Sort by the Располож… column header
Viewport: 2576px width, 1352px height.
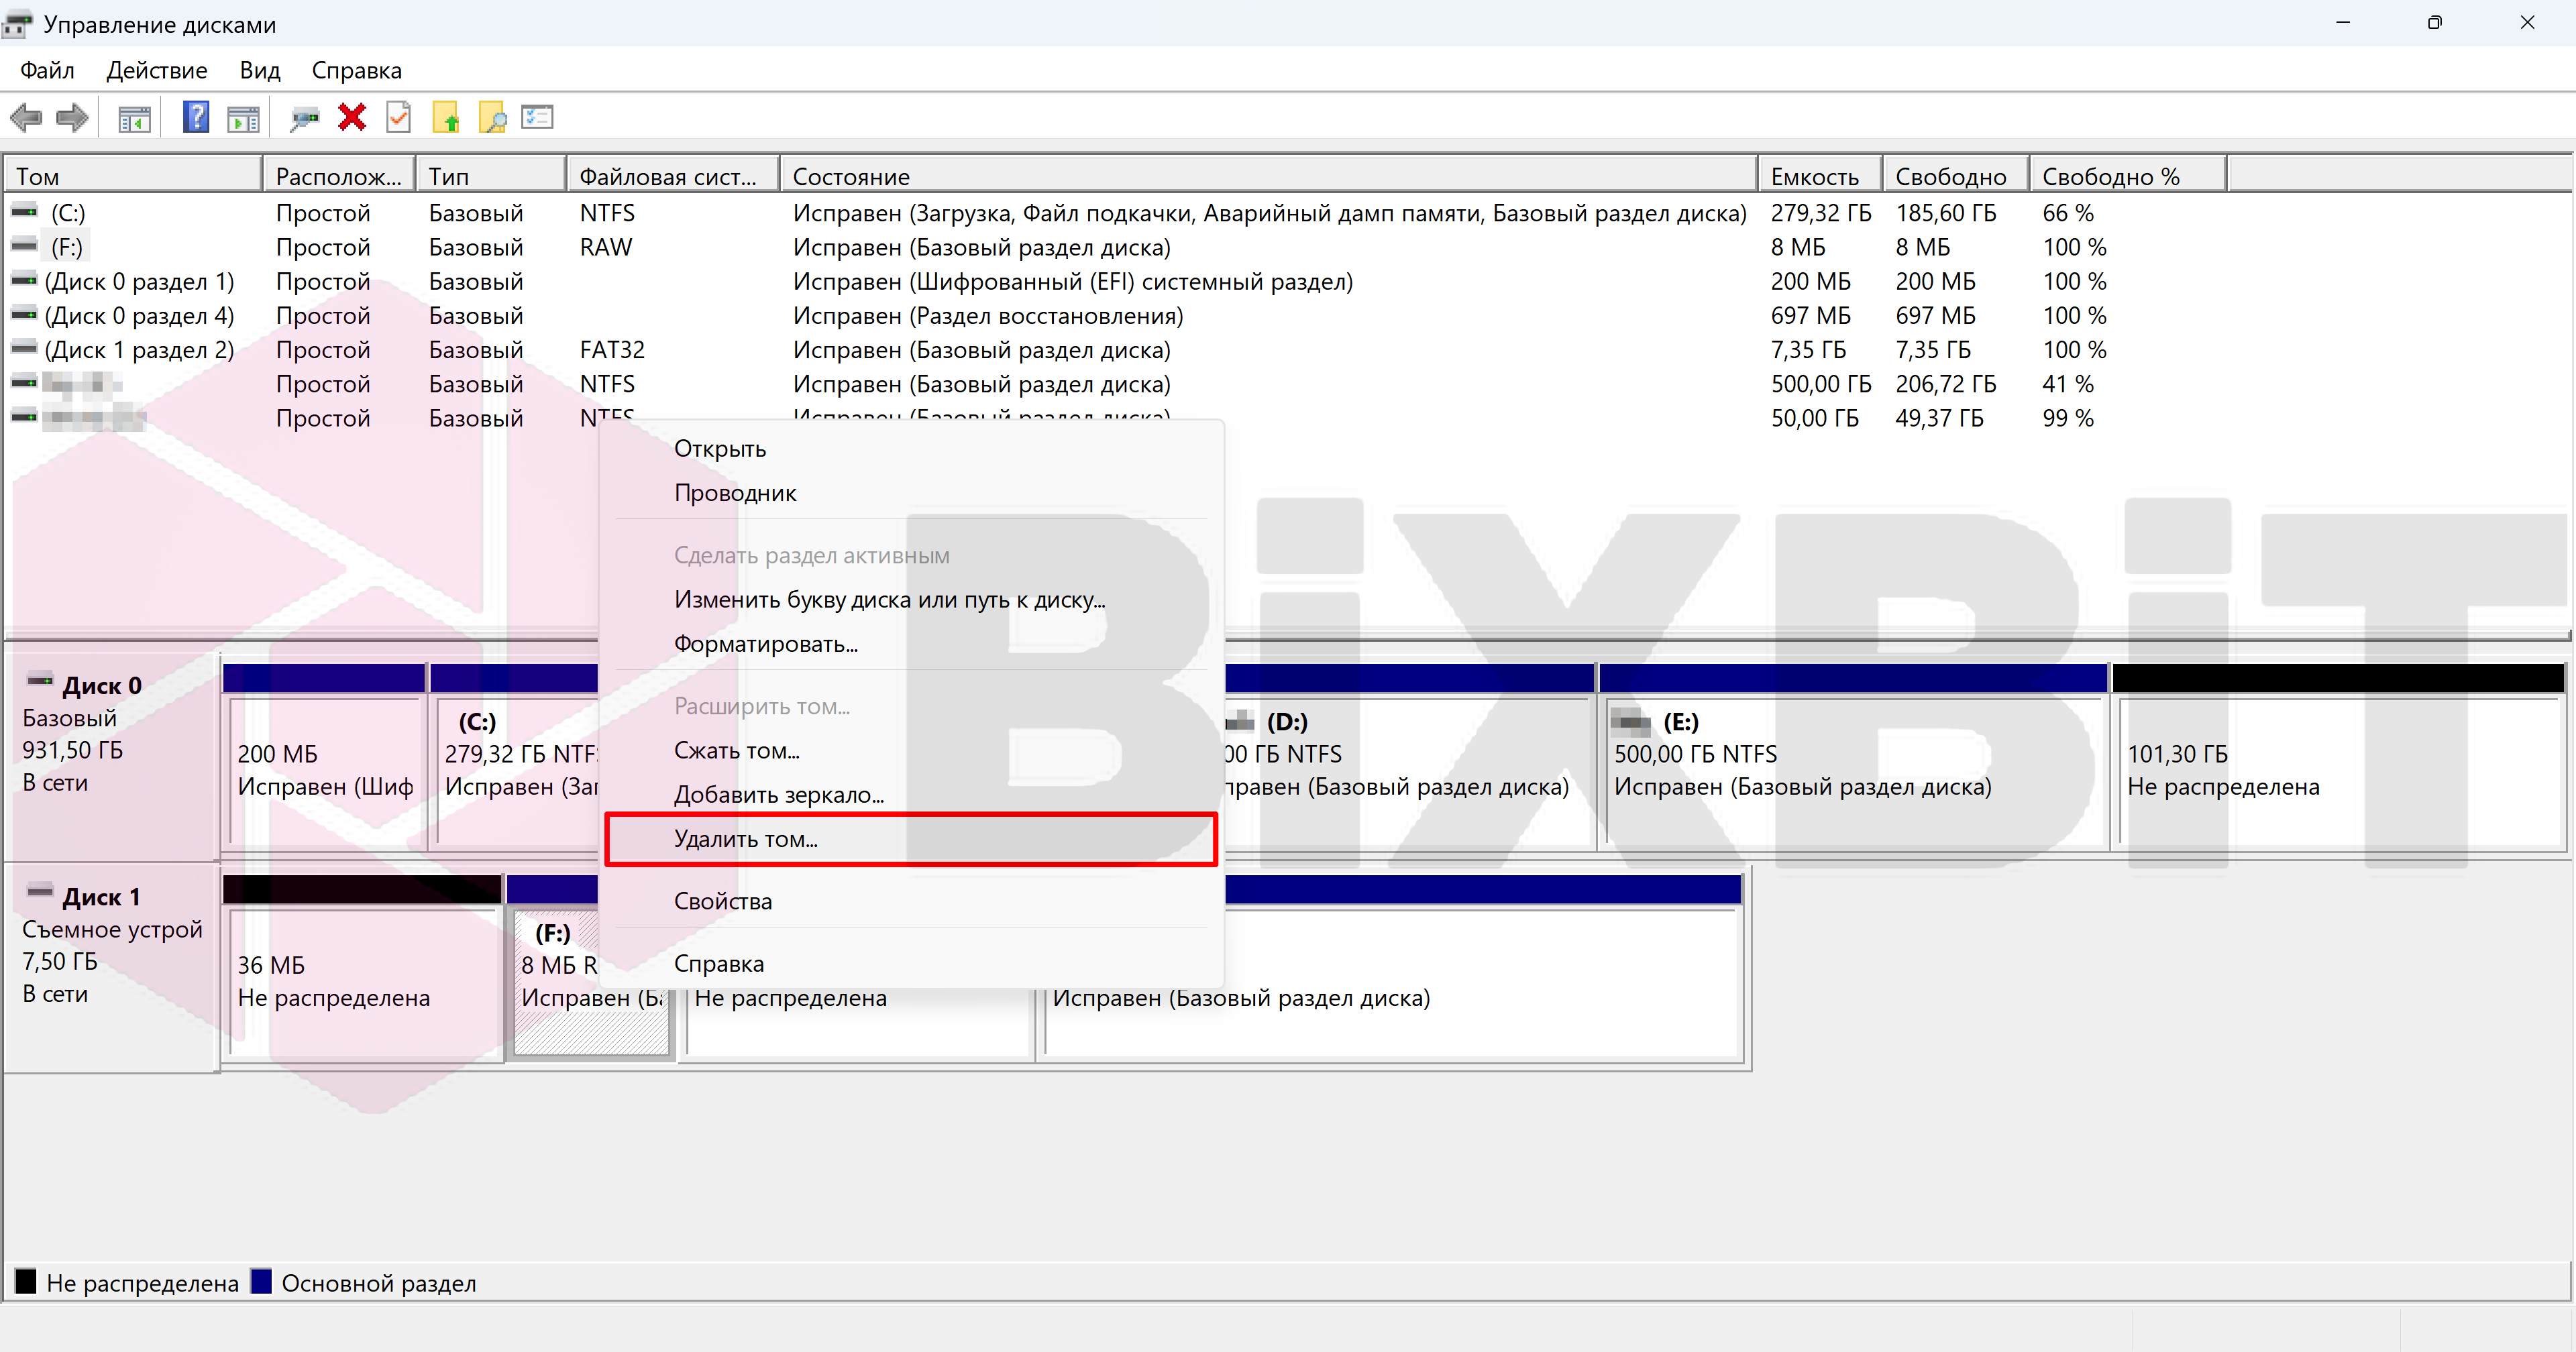tap(339, 176)
